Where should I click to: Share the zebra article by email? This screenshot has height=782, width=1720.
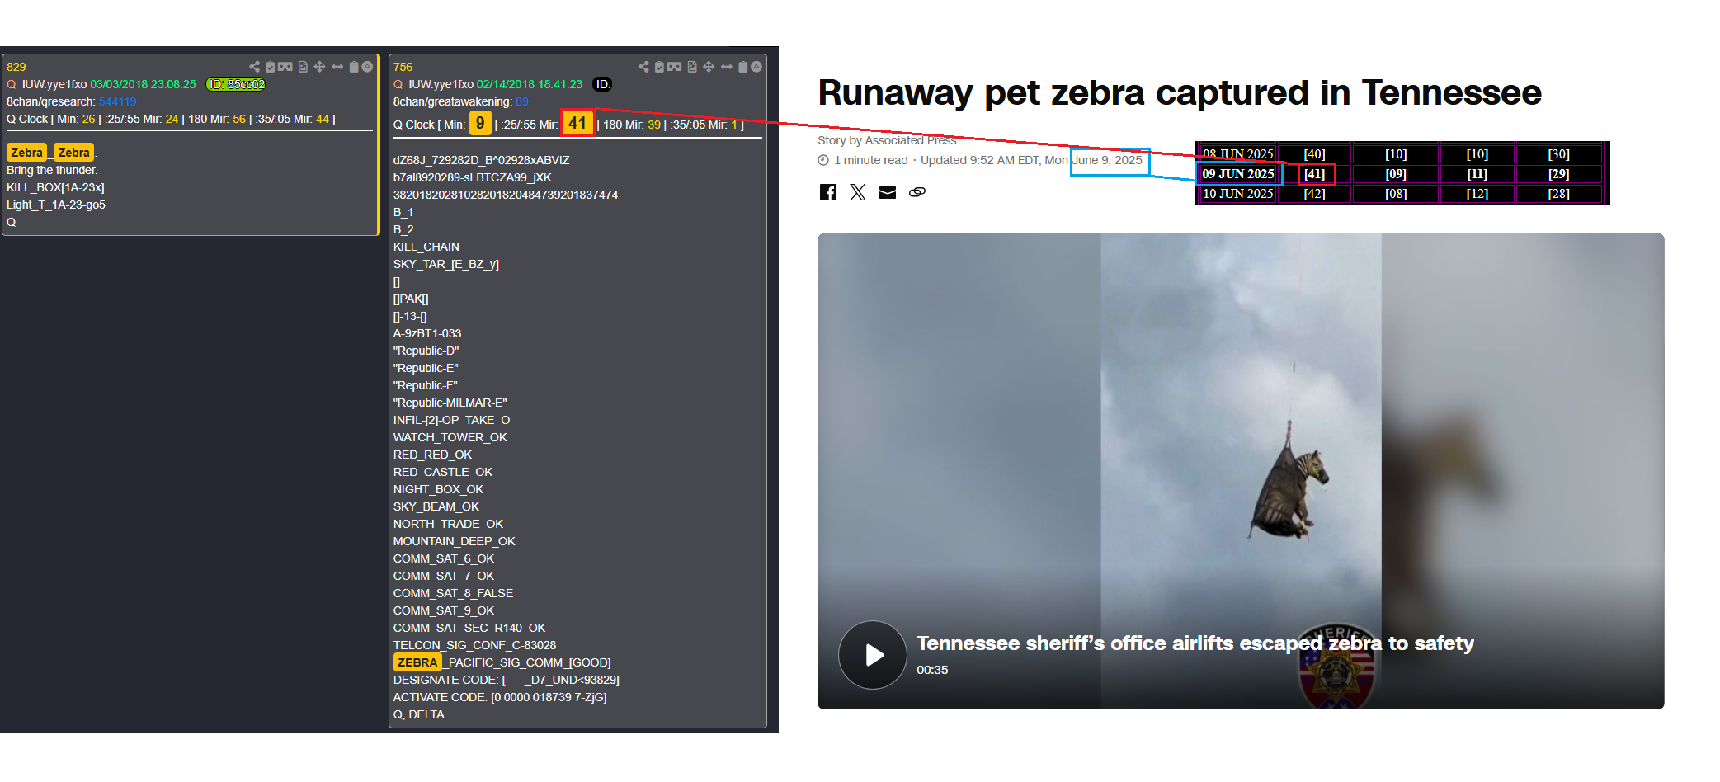click(x=888, y=192)
